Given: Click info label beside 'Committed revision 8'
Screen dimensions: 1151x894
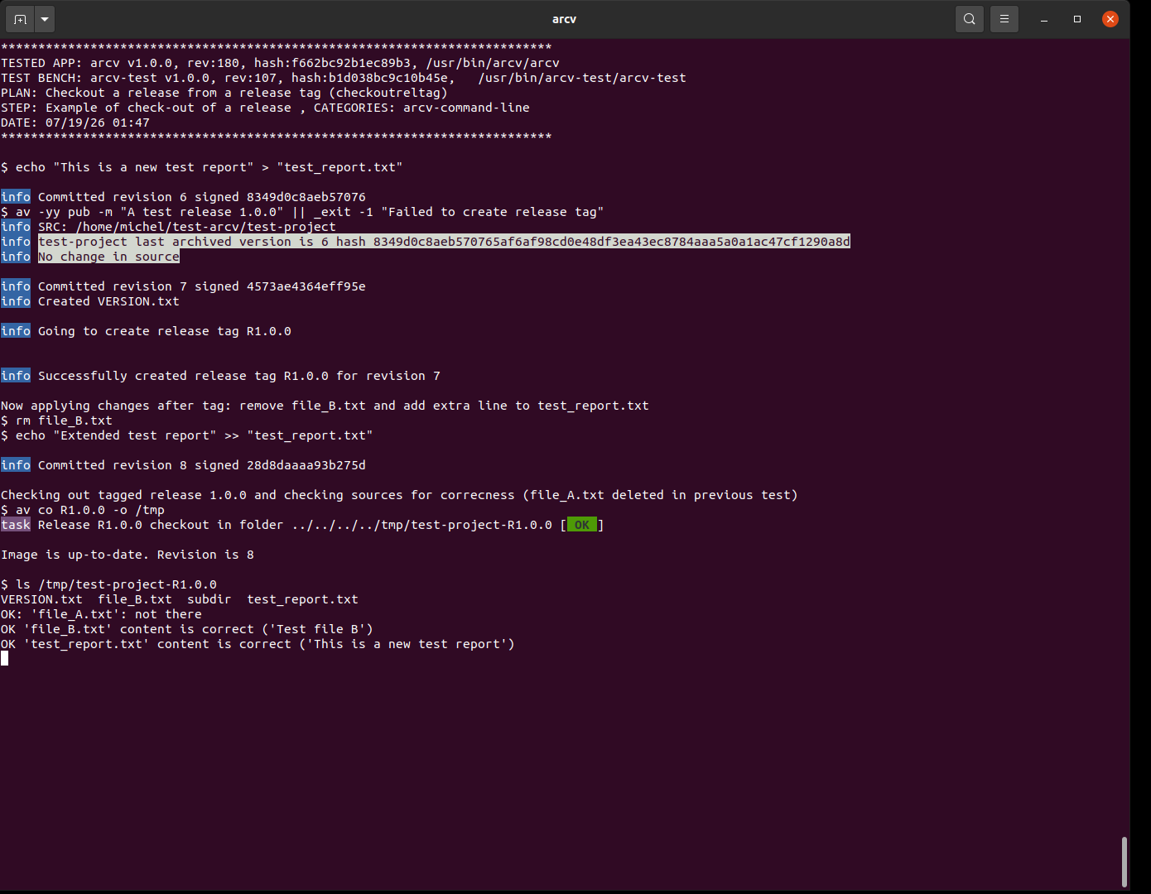Looking at the screenshot, I should coord(16,465).
